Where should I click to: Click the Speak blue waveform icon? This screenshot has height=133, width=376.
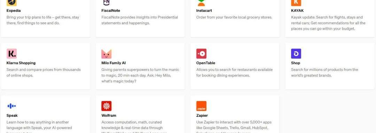(x=11, y=106)
